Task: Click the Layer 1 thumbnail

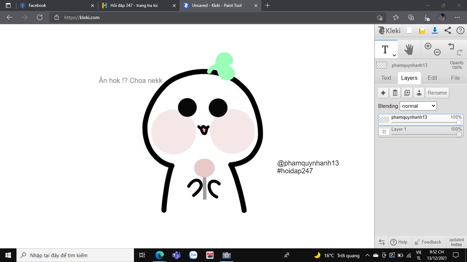Action: [384, 131]
